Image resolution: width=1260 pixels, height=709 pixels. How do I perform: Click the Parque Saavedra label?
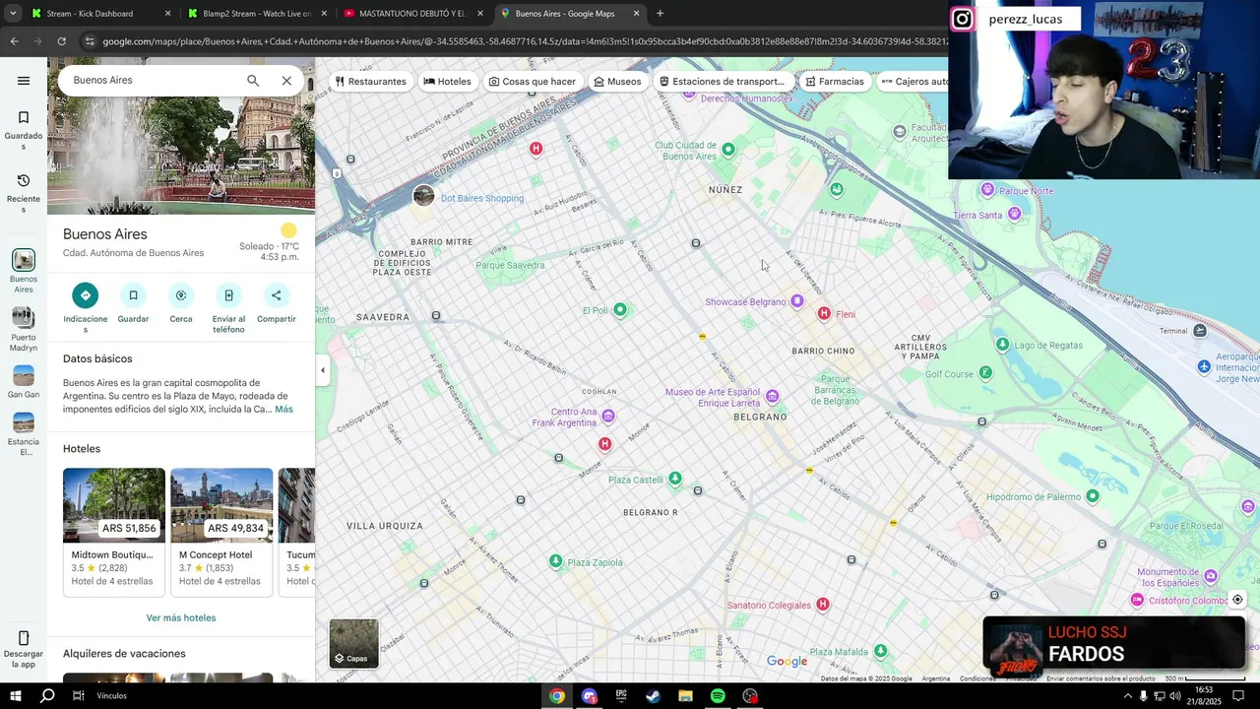pos(510,265)
